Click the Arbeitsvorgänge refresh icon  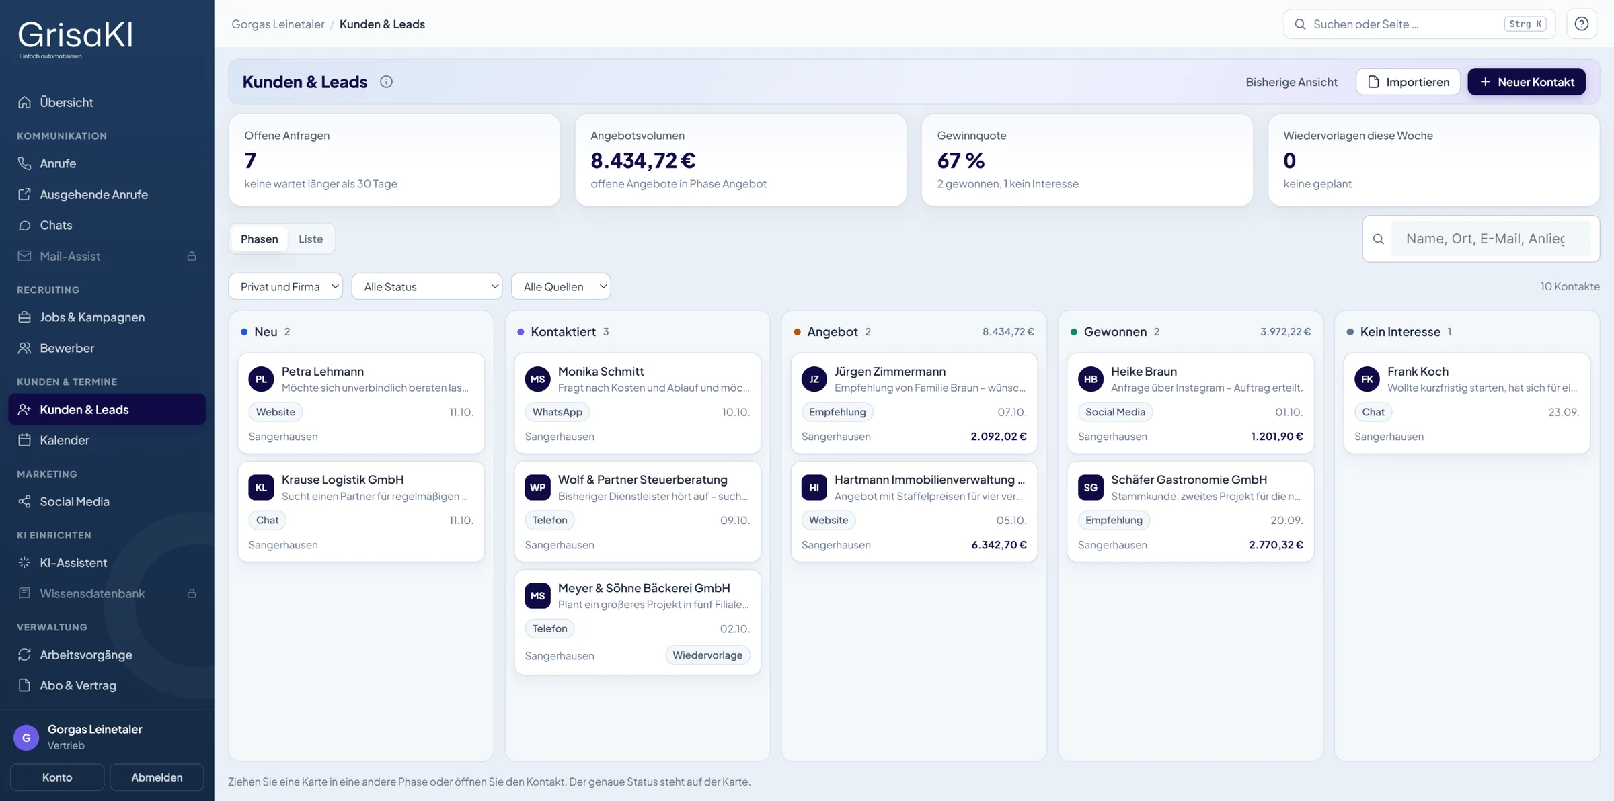(24, 655)
